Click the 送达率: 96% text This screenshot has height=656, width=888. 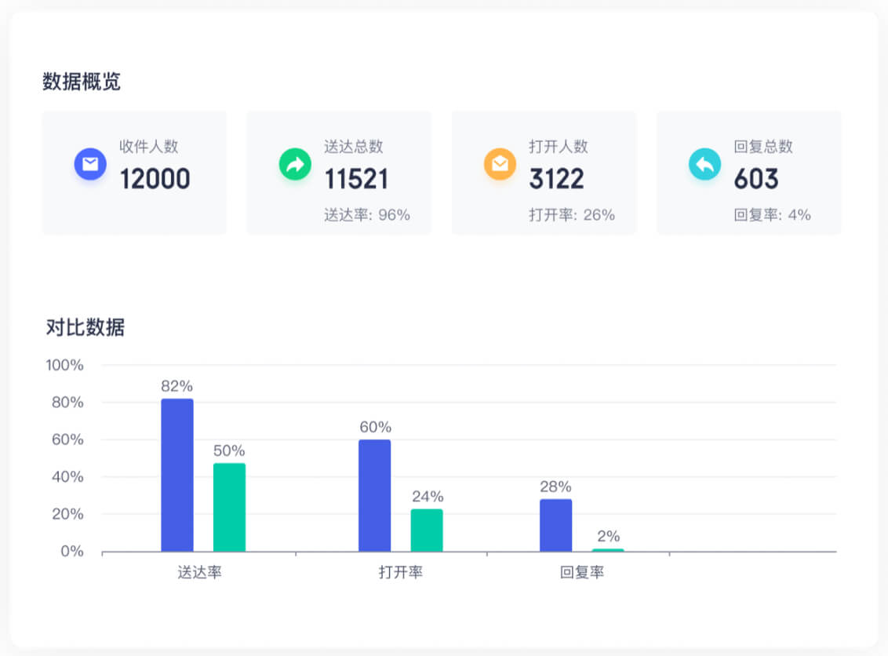tap(367, 215)
